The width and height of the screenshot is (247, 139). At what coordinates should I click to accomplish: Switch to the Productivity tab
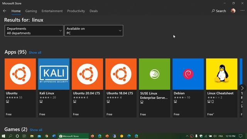(76, 11)
